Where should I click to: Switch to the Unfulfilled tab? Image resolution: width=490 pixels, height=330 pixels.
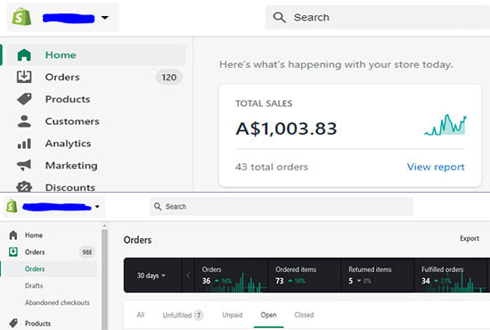183,316
